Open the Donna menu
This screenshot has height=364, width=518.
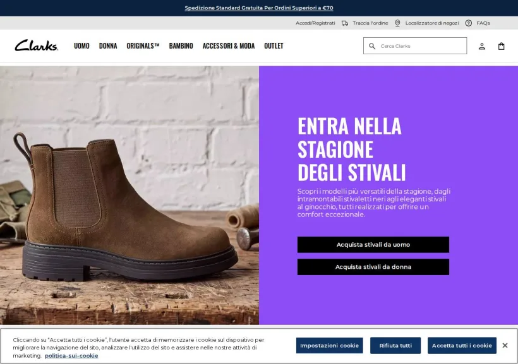(108, 46)
